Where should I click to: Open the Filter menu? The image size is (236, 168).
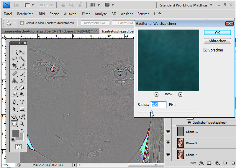point(86,14)
